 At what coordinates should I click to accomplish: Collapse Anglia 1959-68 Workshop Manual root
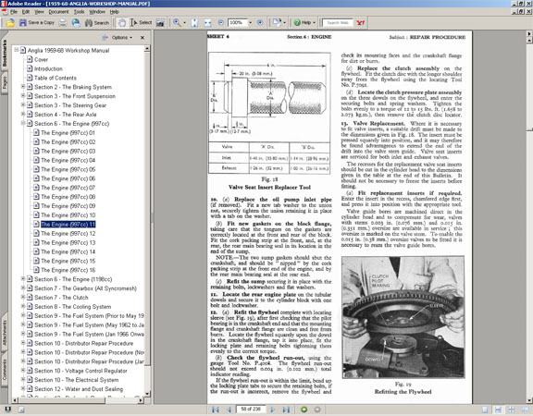(16, 50)
